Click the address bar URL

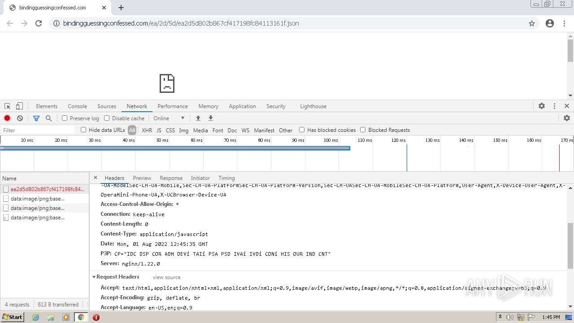click(x=181, y=23)
